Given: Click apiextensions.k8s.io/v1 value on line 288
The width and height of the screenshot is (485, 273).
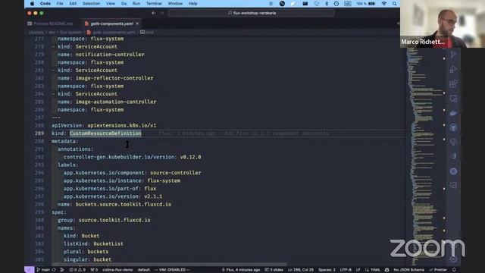Looking at the screenshot, I should point(122,125).
